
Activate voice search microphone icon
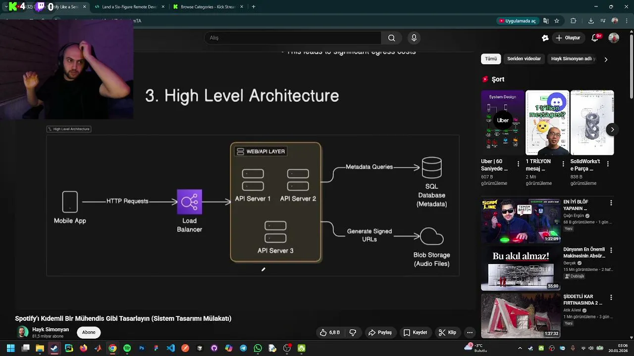point(414,38)
